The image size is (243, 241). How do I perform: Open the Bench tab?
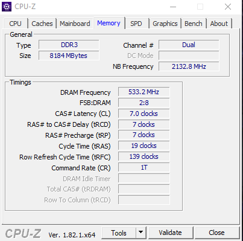pyautogui.click(x=194, y=24)
